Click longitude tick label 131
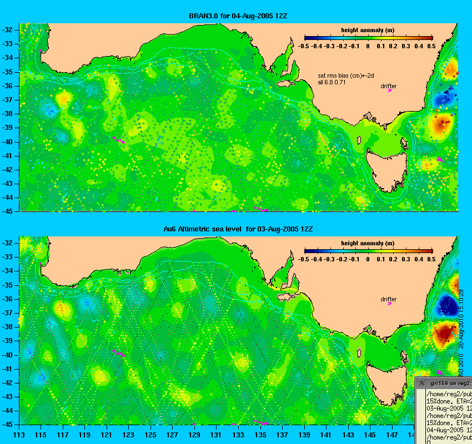The height and width of the screenshot is (444, 472). pos(216,435)
